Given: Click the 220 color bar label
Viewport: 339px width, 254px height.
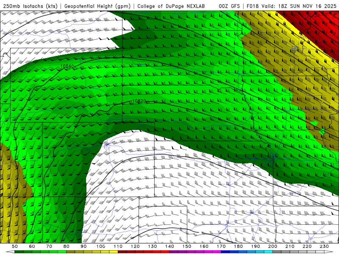Looking at the screenshot, I should point(307,246).
